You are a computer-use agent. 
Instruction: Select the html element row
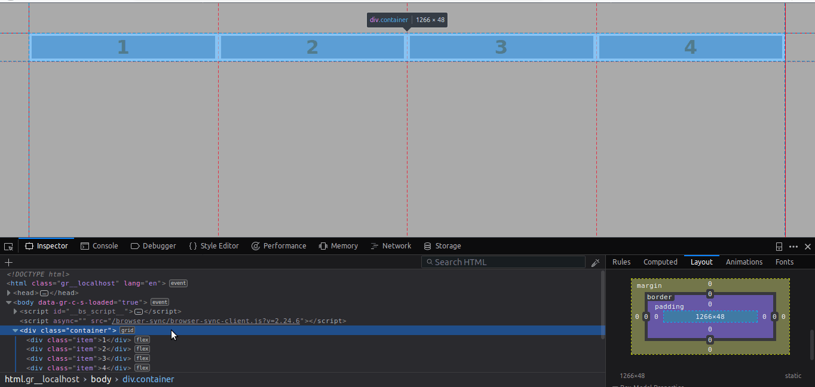click(x=302, y=283)
